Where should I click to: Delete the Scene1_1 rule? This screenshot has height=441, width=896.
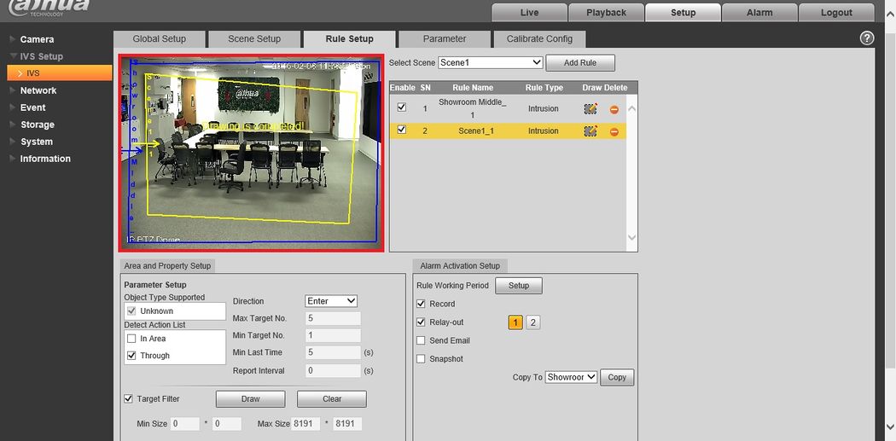614,131
